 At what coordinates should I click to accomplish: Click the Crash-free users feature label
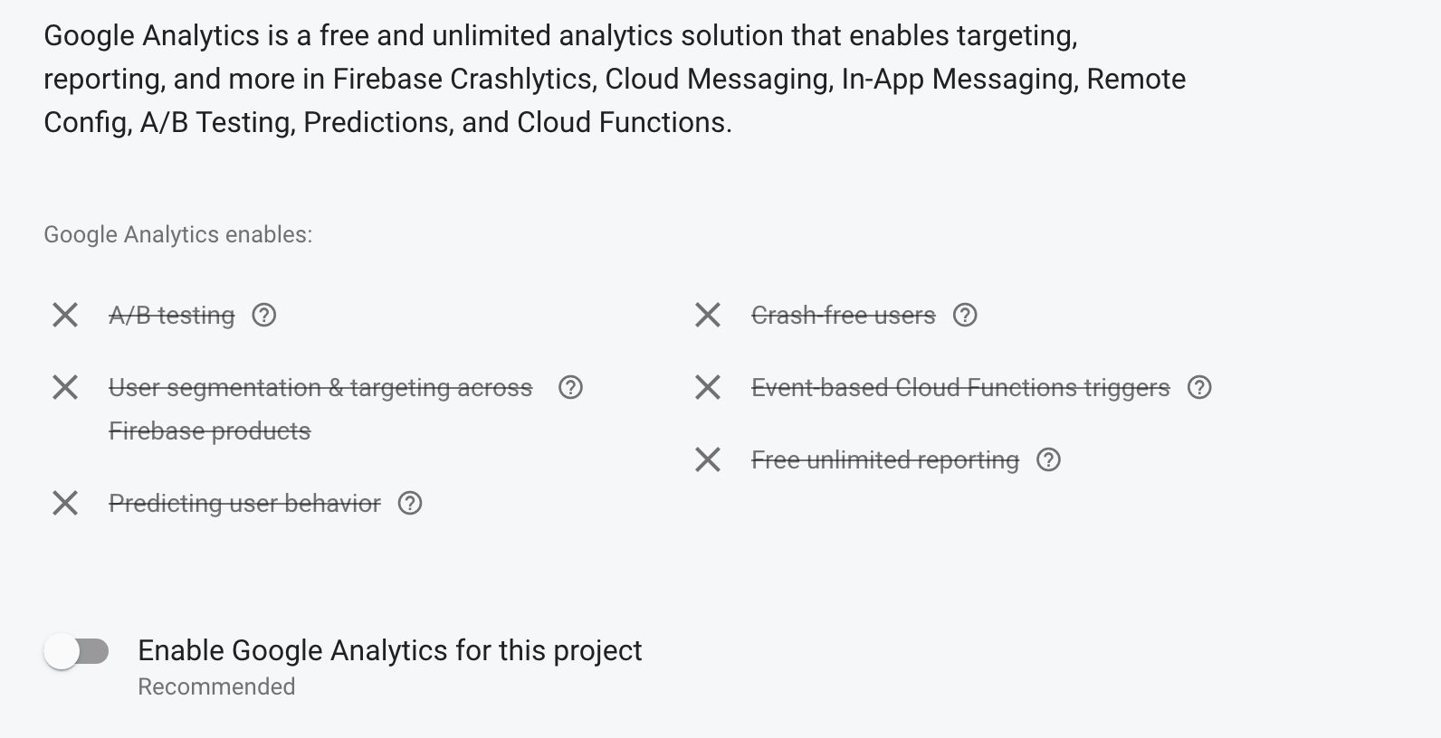click(844, 315)
